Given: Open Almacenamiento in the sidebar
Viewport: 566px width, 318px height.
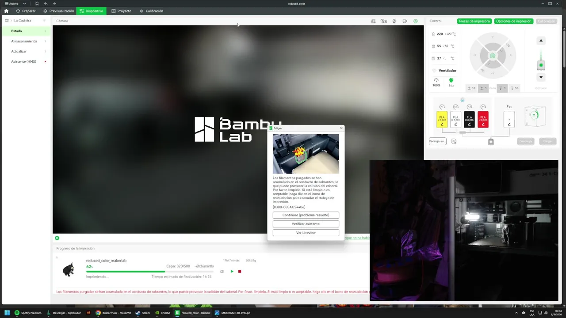Looking at the screenshot, I should pos(25,41).
